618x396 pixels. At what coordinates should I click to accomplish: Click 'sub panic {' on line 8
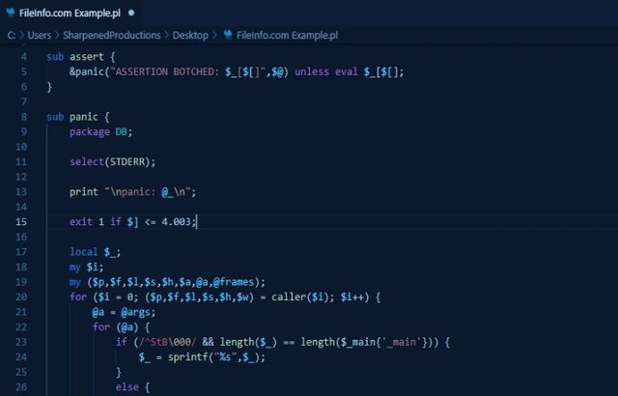78,117
